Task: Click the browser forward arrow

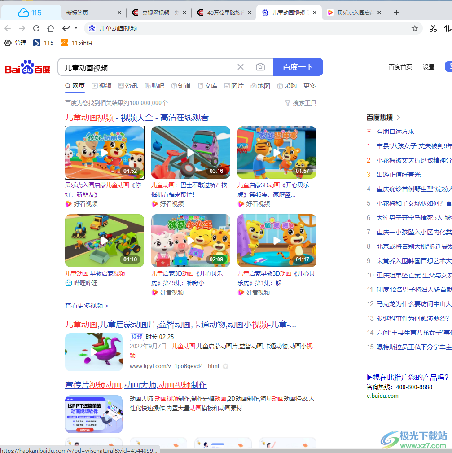Action: coord(22,28)
